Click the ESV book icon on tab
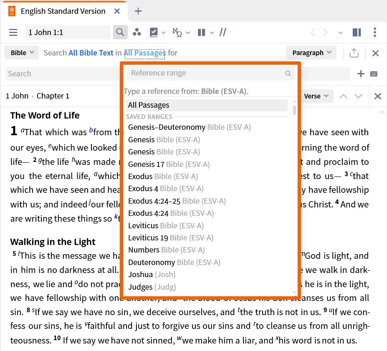387x351 pixels. (12, 11)
